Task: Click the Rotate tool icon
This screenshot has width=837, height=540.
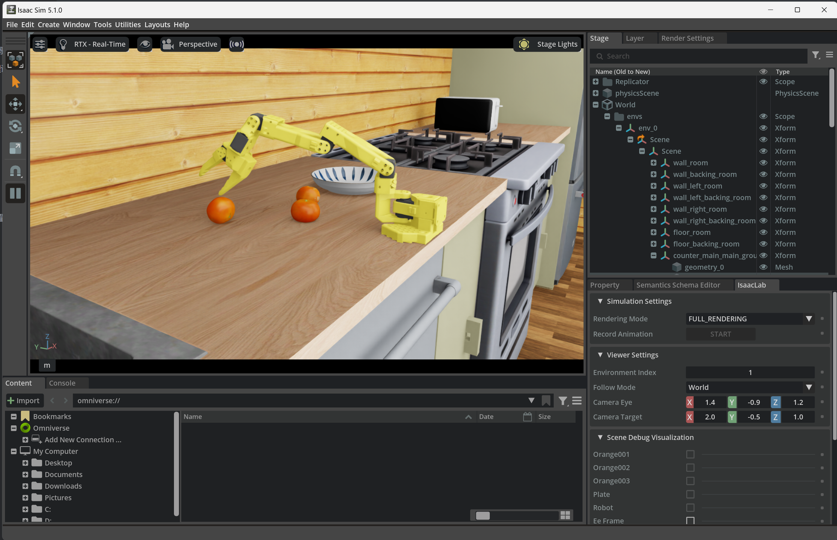Action: [x=16, y=126]
